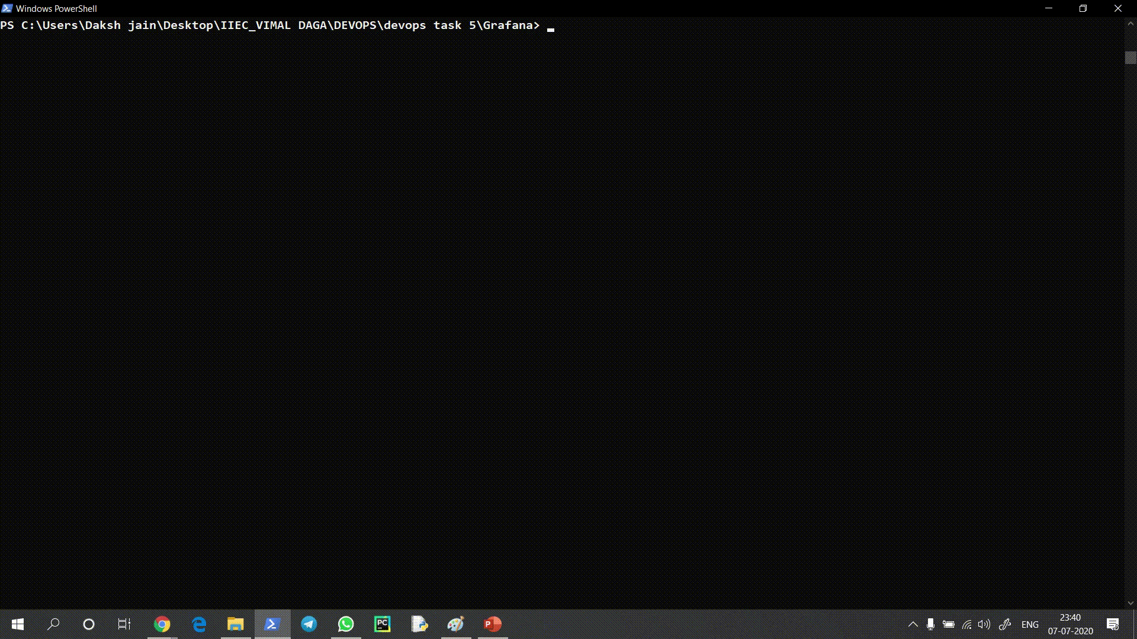
Task: Click the PowerShell title bar icon menu
Action: [x=7, y=8]
